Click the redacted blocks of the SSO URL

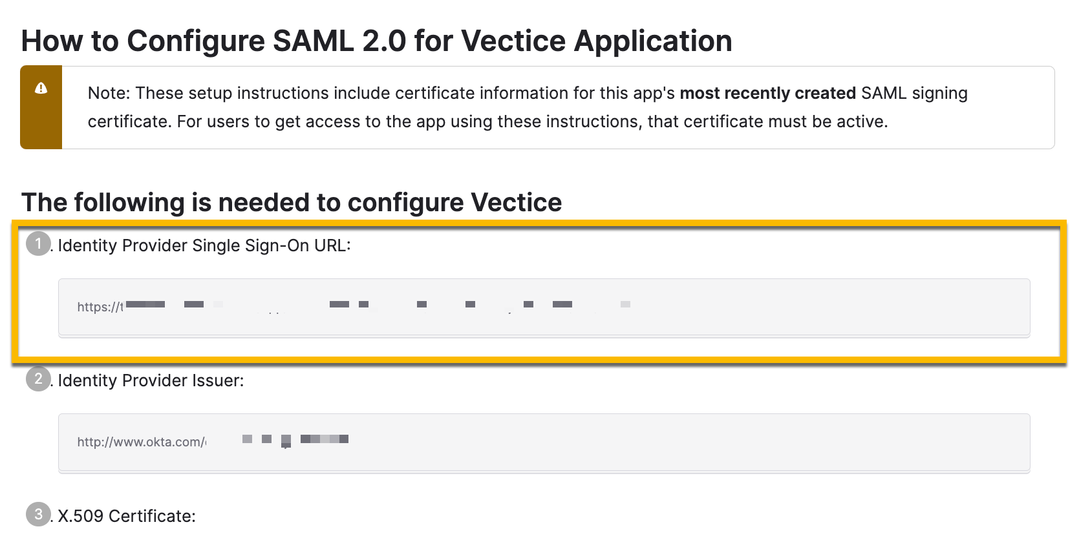375,304
